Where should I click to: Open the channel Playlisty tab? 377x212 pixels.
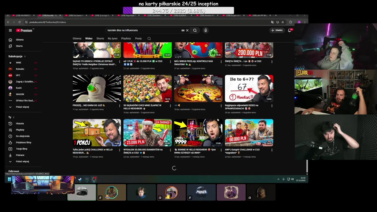pyautogui.click(x=126, y=39)
